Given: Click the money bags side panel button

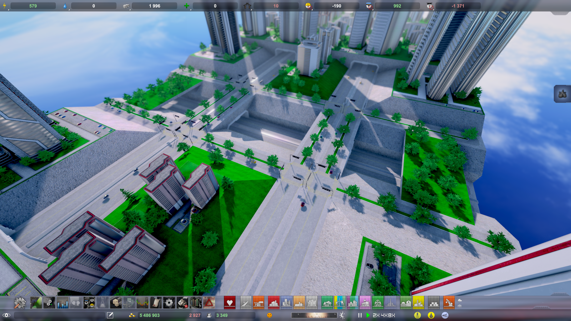Looking at the screenshot, I should 562,94.
